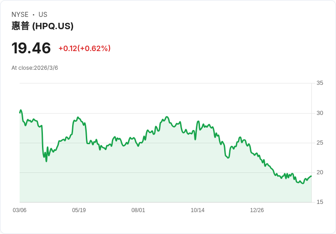Click the chart line's leftmost starting point
Screen dimensions: 336x234
click(x=20, y=112)
